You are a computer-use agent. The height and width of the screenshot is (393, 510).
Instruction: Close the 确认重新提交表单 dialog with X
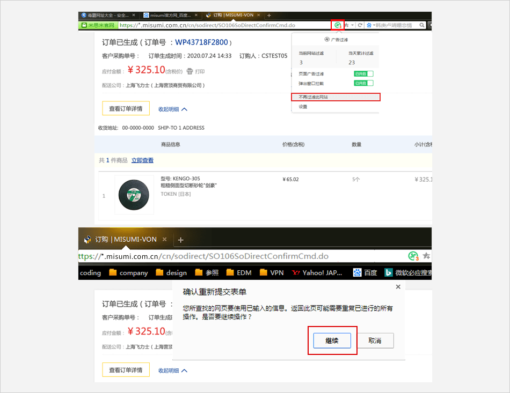398,287
